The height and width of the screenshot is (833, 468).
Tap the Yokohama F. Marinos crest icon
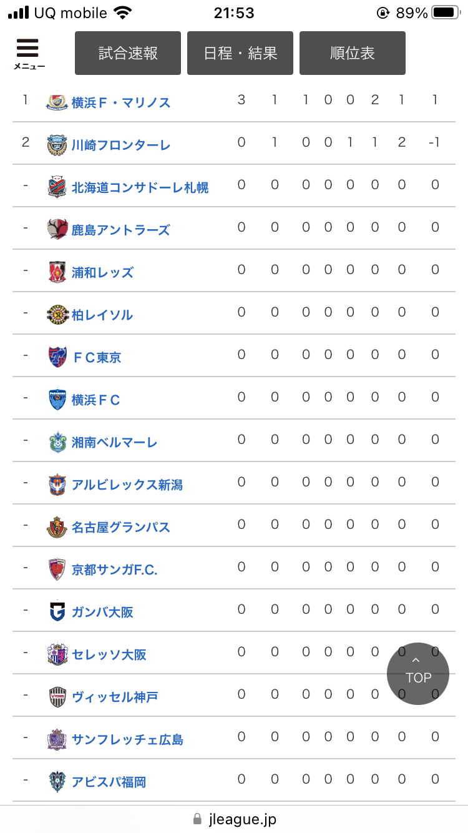(57, 102)
